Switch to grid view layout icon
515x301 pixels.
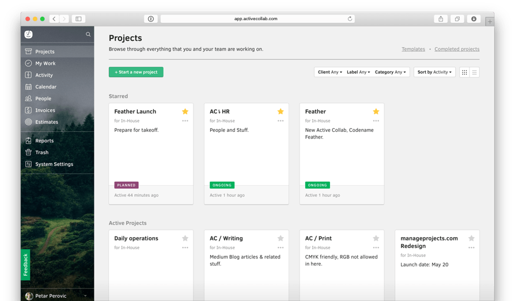pyautogui.click(x=465, y=73)
